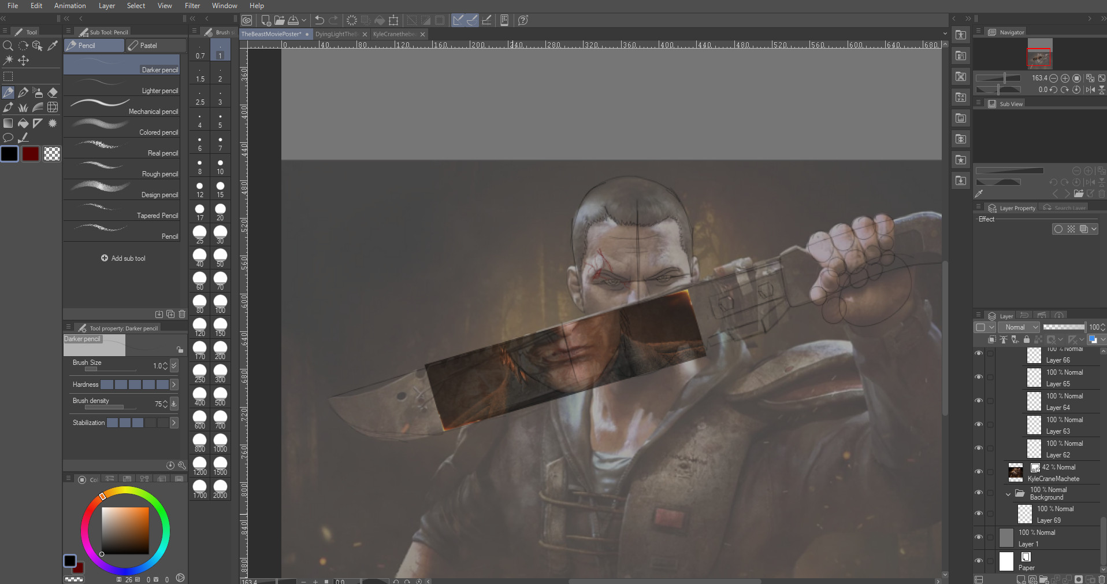Select the Airbrush tool
Image resolution: width=1107 pixels, height=584 pixels.
pos(38,93)
